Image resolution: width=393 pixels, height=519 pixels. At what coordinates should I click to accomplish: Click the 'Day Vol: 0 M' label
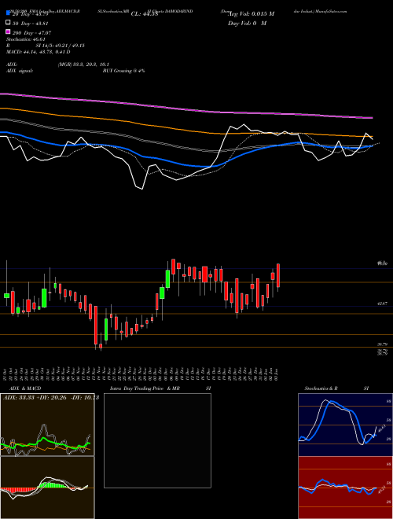click(247, 23)
